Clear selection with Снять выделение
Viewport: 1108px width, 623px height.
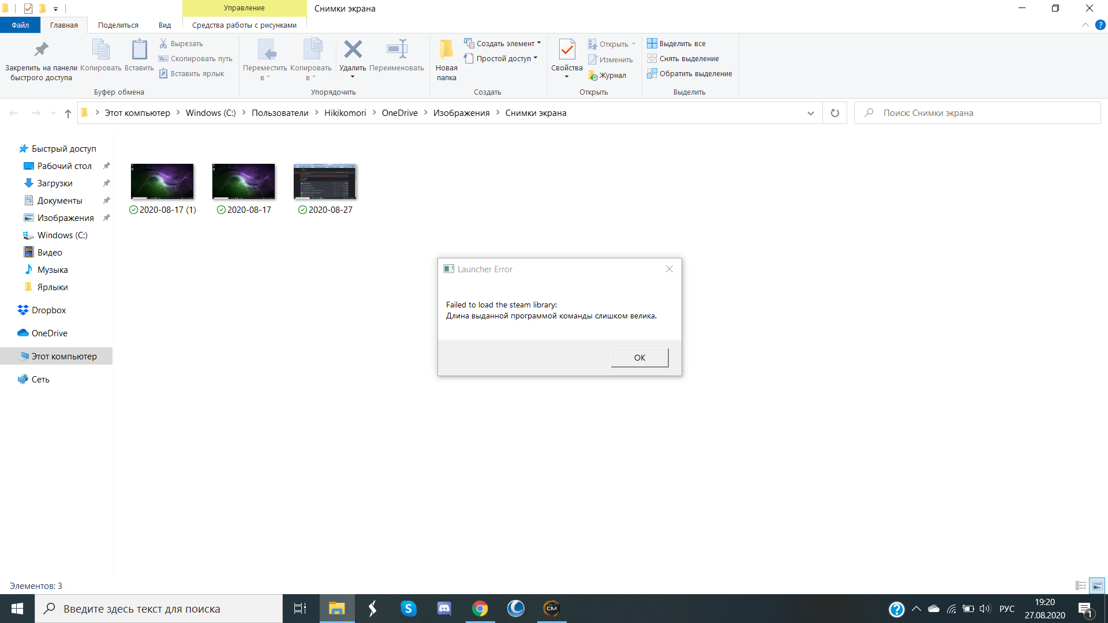tap(683, 58)
